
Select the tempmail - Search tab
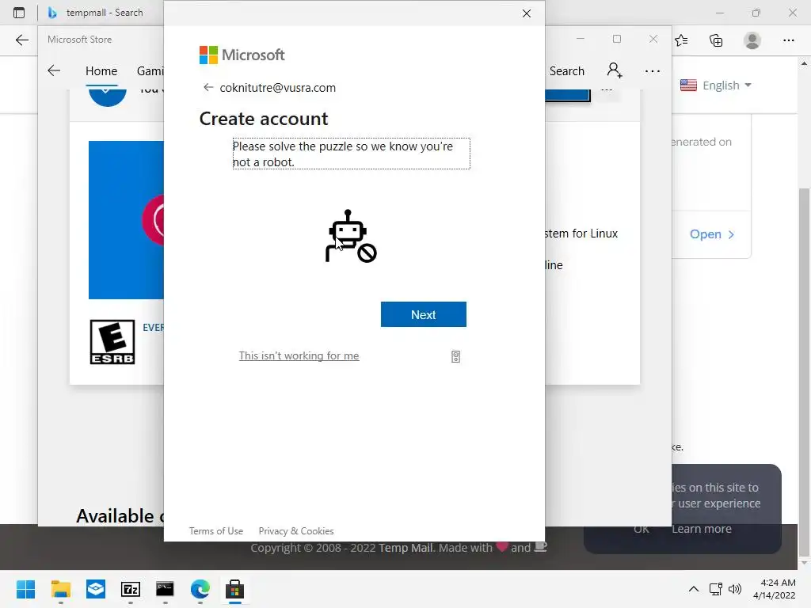pyautogui.click(x=96, y=13)
